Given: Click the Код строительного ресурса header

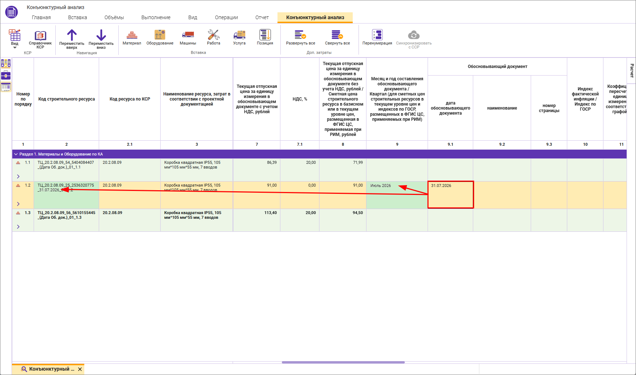Looking at the screenshot, I should pyautogui.click(x=66, y=99).
